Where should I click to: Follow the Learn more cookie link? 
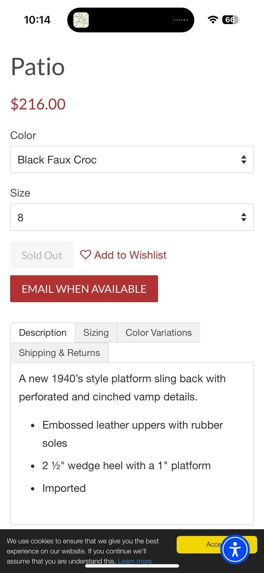(x=135, y=561)
